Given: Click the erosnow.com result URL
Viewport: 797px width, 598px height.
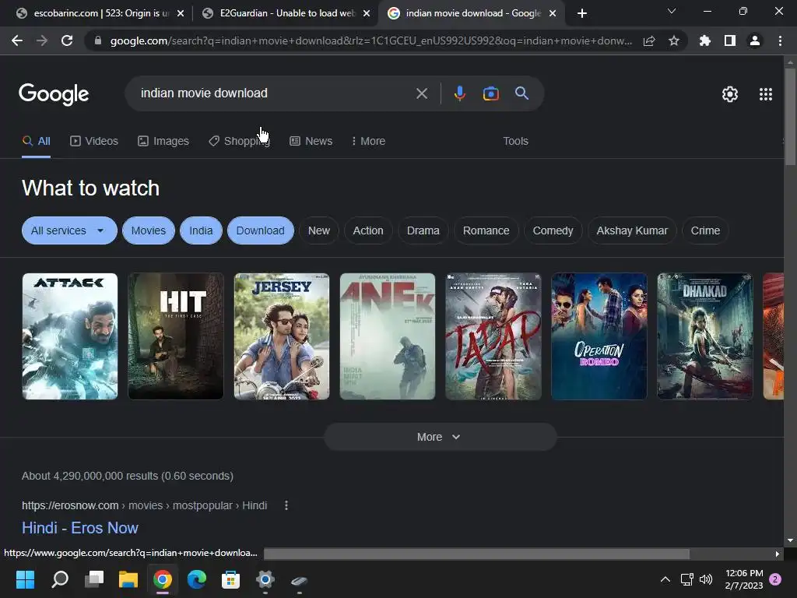Looking at the screenshot, I should click(x=144, y=505).
